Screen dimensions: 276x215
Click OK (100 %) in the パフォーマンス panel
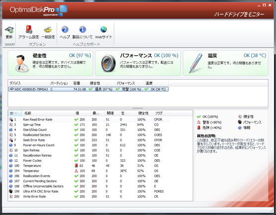click(166, 56)
